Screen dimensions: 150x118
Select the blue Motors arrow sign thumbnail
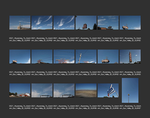tap(108, 90)
